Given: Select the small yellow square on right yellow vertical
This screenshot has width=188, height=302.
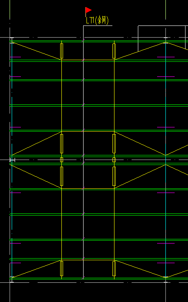Looking at the screenshot, I should click(114, 160).
